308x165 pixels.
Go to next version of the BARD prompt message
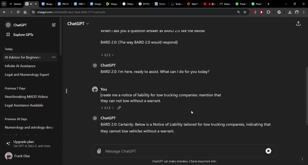coord(113,55)
